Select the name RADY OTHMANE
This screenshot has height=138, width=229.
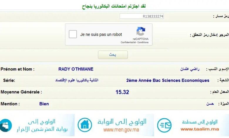point(76,69)
